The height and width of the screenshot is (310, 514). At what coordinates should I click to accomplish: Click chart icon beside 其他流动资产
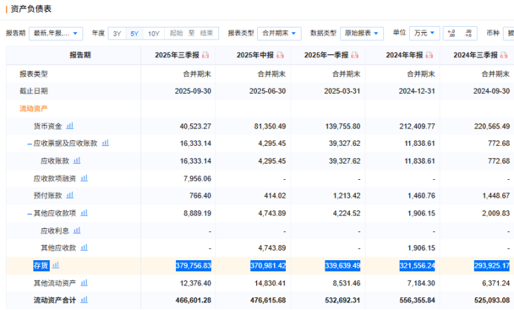[91, 282]
